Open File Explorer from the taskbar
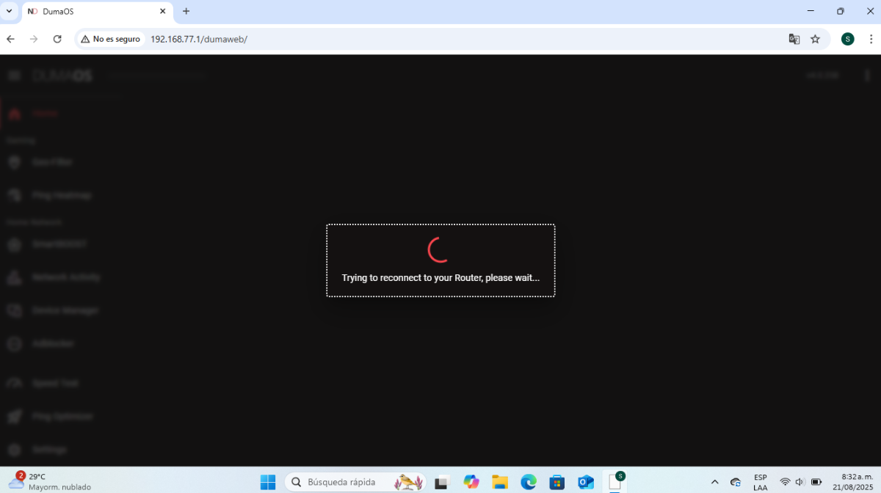This screenshot has width=881, height=493. [500, 482]
